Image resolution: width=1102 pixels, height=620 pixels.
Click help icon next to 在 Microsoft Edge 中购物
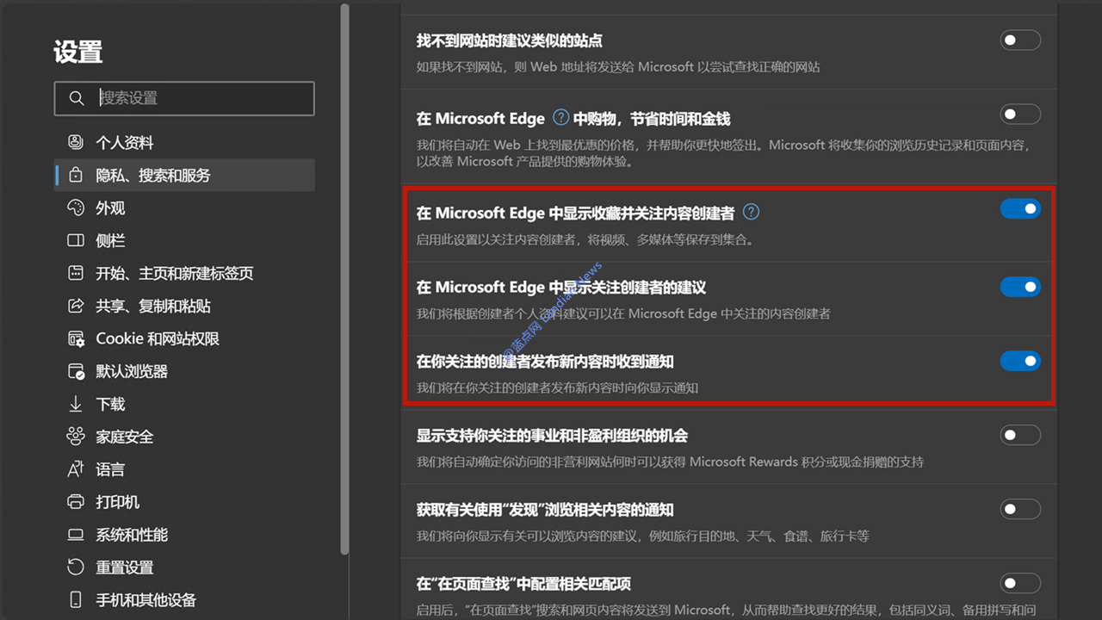point(560,117)
